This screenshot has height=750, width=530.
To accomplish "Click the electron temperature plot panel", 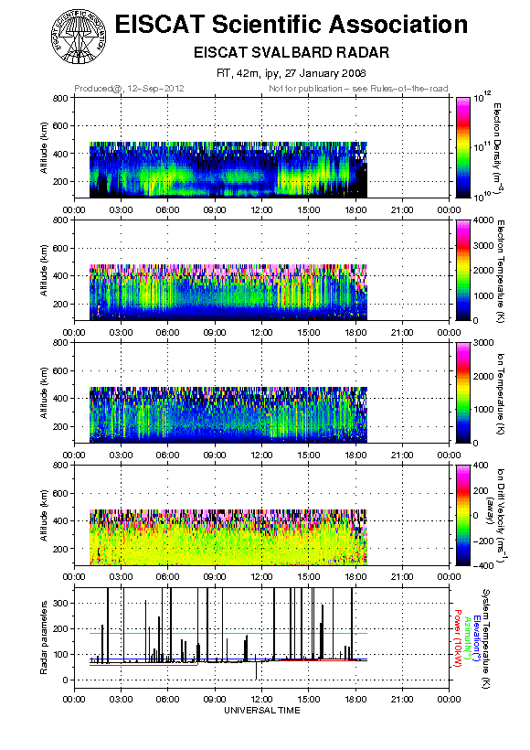I will pos(261,270).
